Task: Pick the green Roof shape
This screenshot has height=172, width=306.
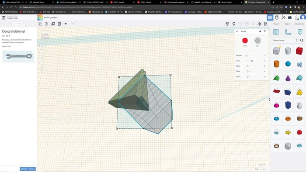Action: coord(276,78)
